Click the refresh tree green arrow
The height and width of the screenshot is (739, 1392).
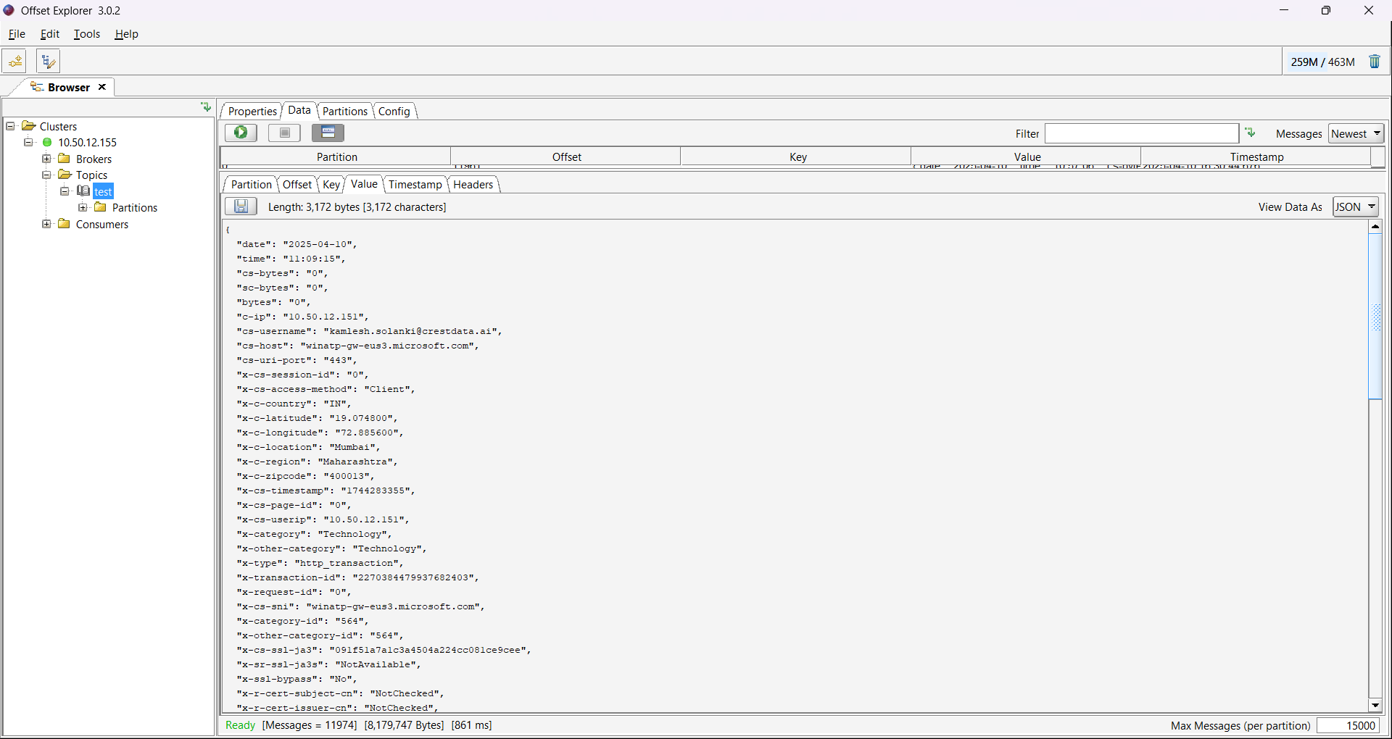206,107
